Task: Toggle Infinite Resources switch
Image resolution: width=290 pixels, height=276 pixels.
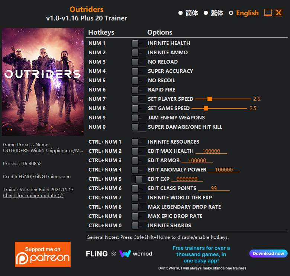Action: pyautogui.click(x=139, y=142)
